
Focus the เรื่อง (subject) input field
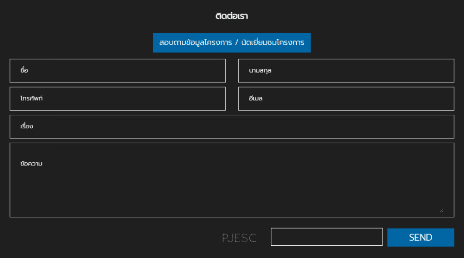[x=232, y=127]
